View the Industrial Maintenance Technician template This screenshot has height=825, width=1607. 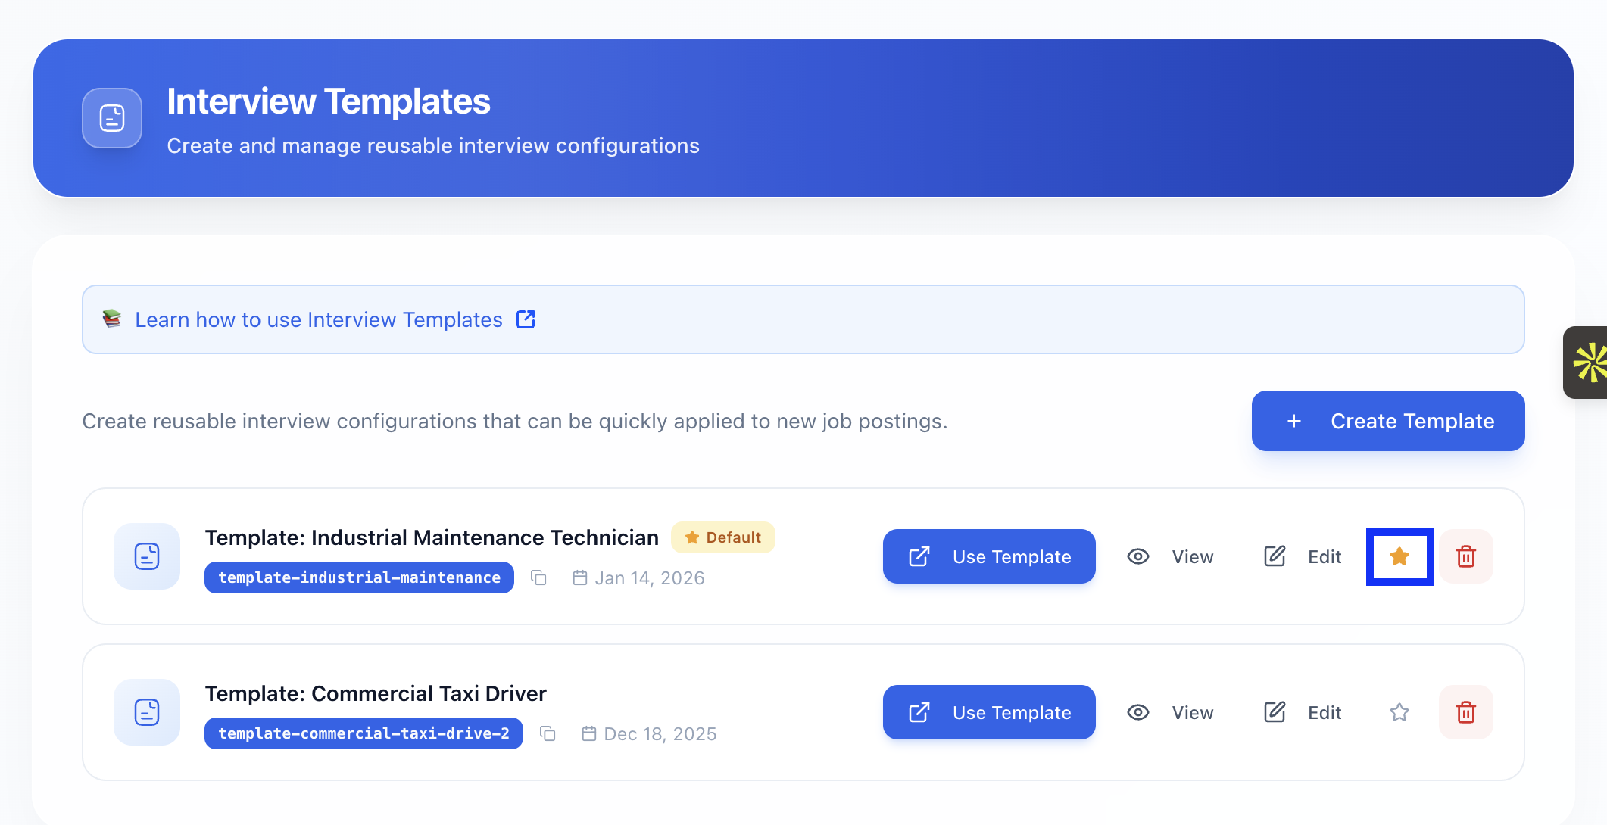point(1171,556)
